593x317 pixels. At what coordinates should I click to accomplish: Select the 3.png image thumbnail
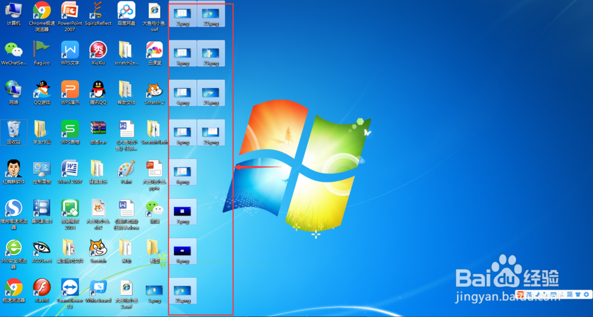tap(183, 53)
